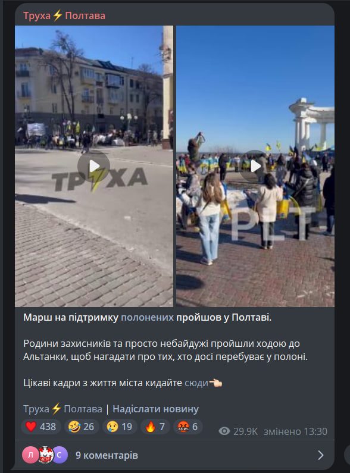Click 'Надіслати новину' link
Screen dimensions: 350x473
(156, 409)
